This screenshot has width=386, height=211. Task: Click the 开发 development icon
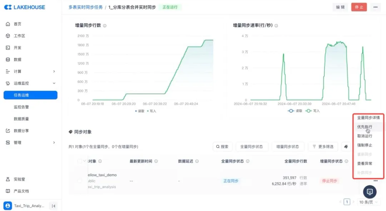(8, 48)
